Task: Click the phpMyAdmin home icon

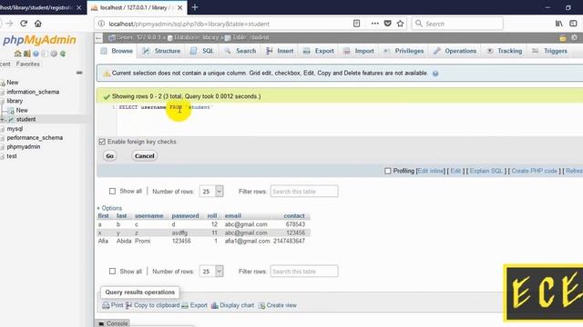Action: [17, 54]
